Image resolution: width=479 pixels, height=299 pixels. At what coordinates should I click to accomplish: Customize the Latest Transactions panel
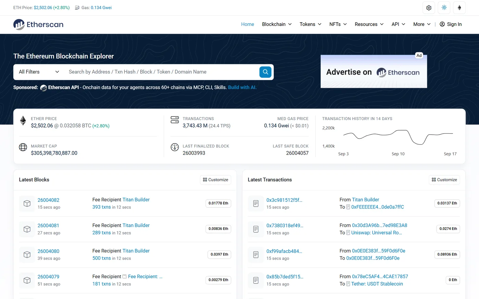(x=444, y=180)
